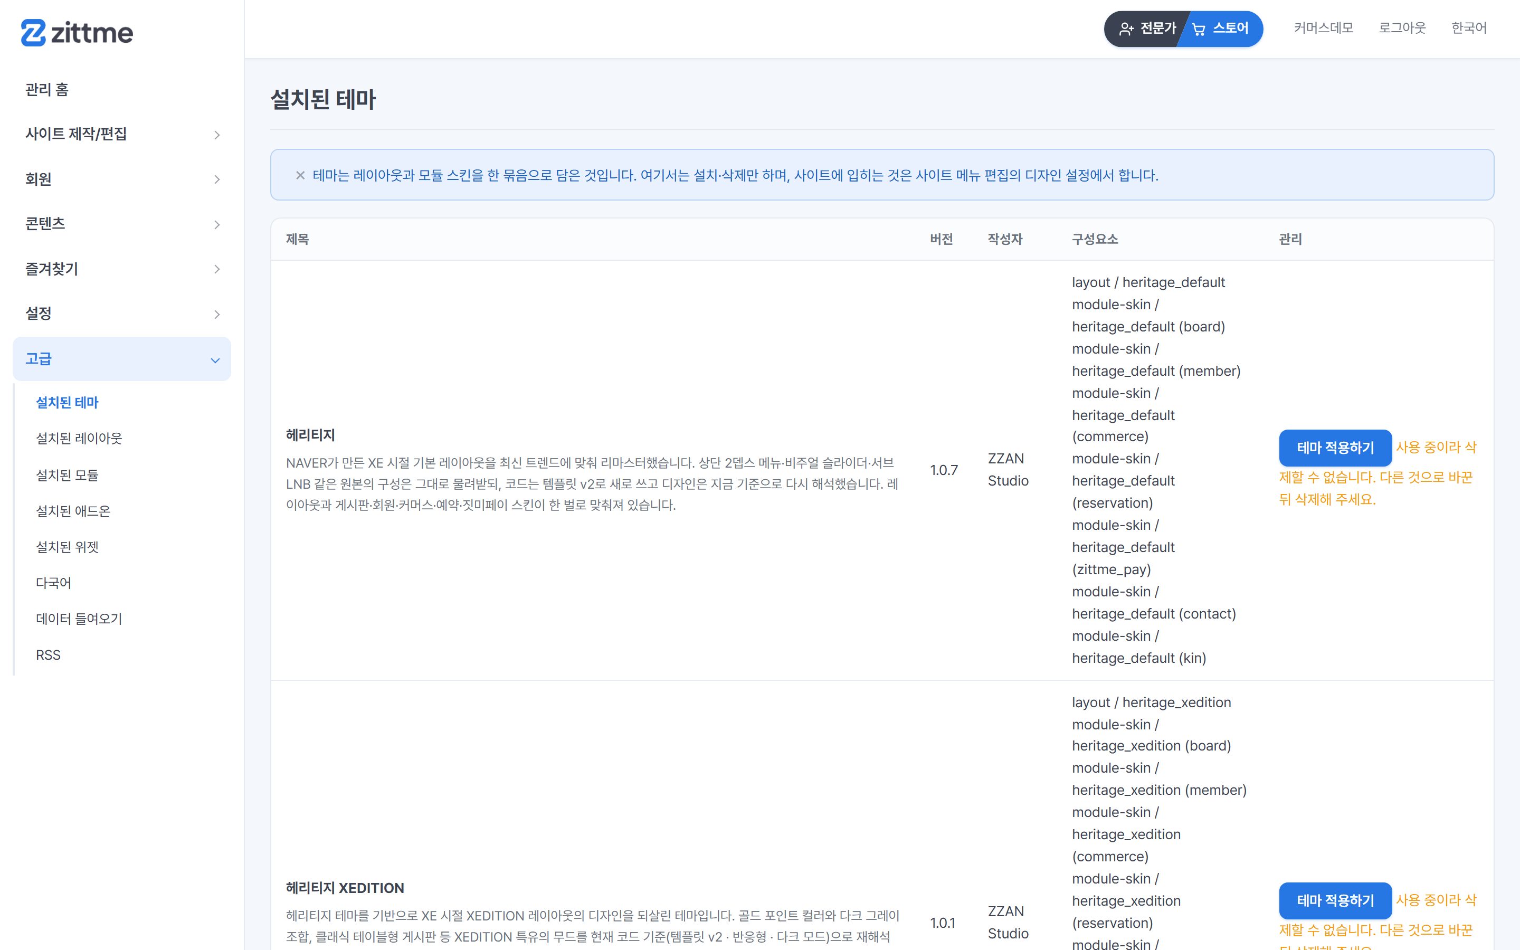Click the 관리 column header
This screenshot has width=1520, height=950.
(x=1291, y=240)
